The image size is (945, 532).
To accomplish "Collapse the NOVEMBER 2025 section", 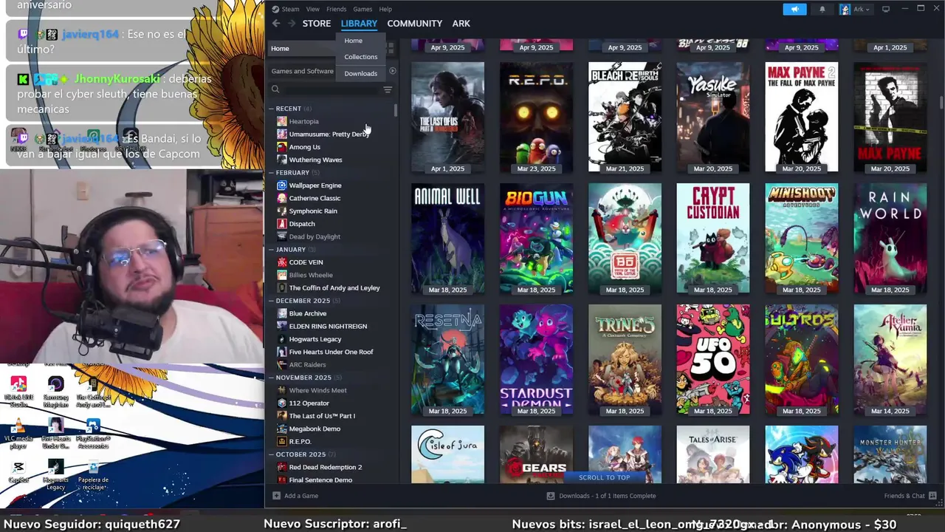I will pos(272,378).
